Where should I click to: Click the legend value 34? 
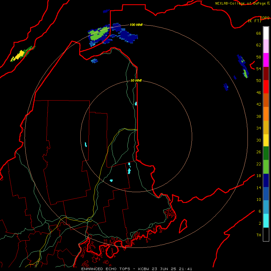click(259, 128)
